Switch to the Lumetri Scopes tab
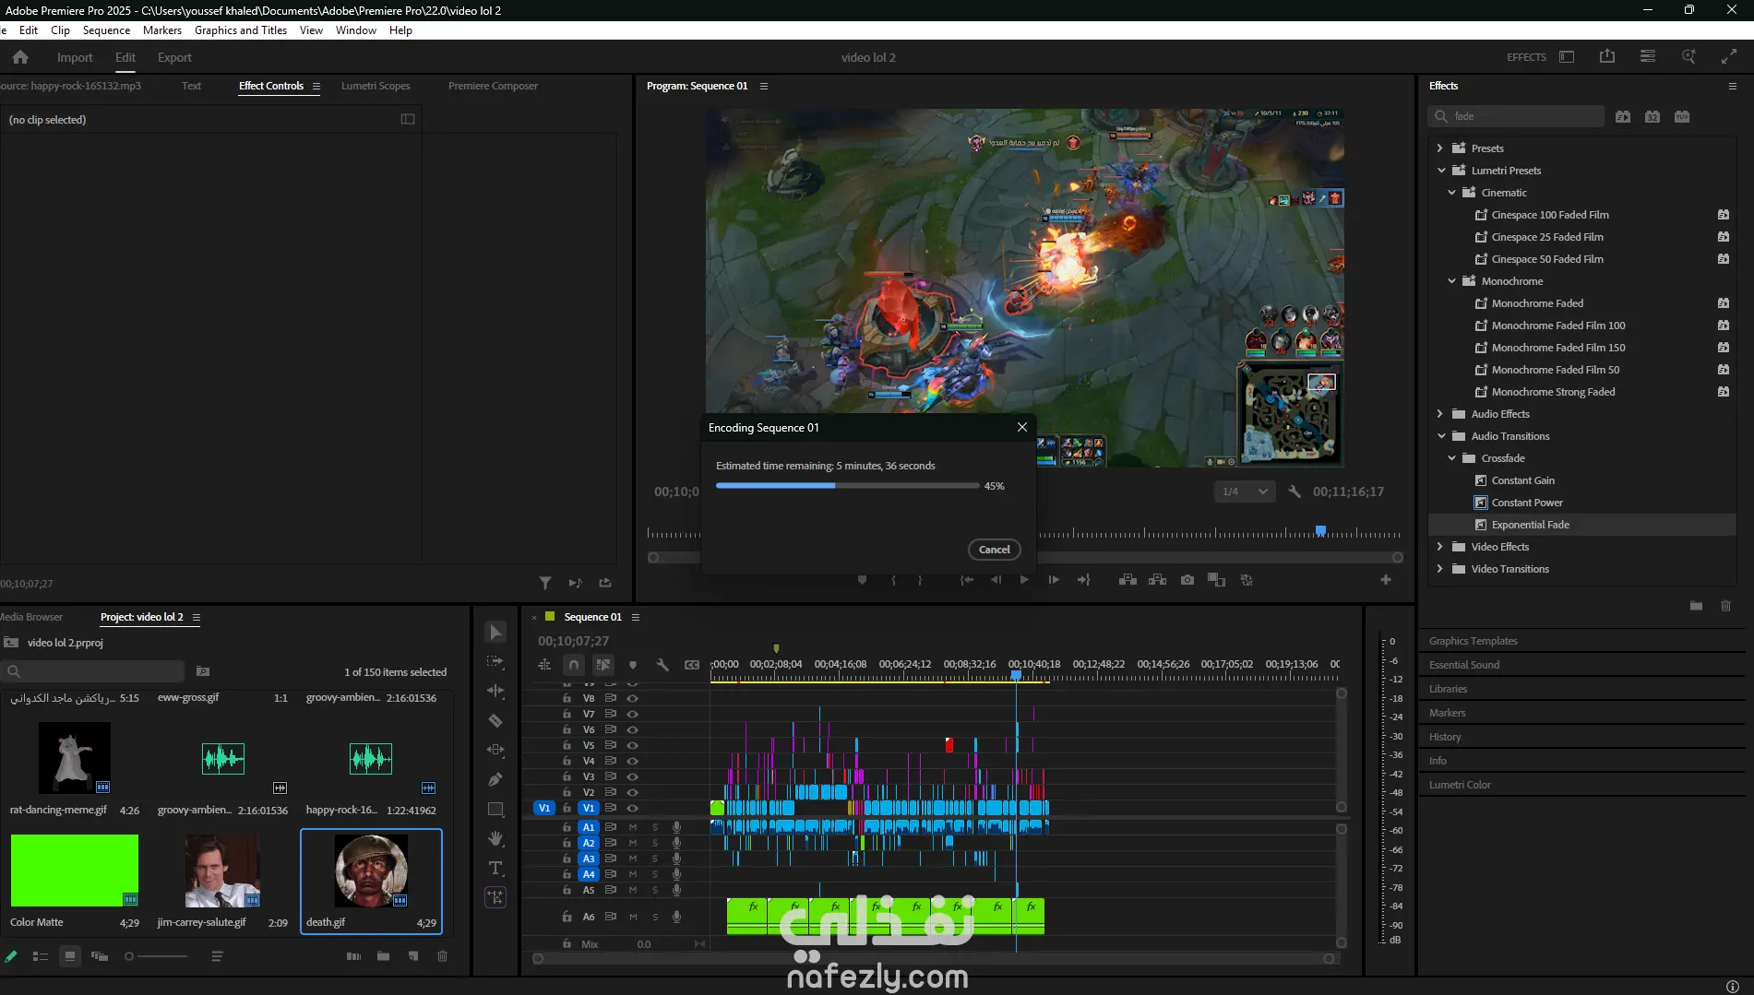Screen dimensions: 1754x995 click(x=376, y=86)
